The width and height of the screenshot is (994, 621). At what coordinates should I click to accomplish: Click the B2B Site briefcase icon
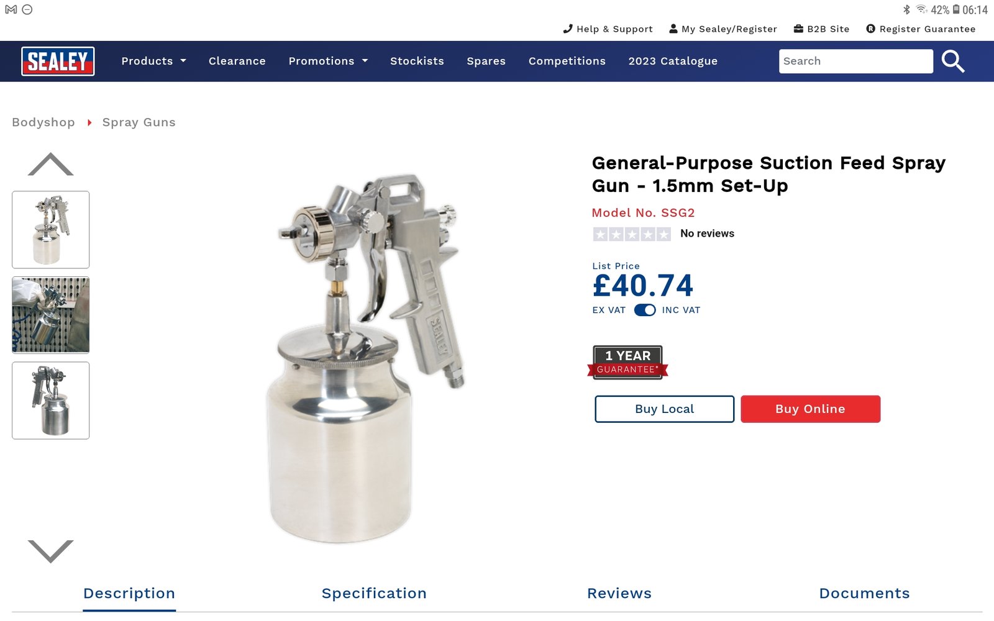[798, 29]
